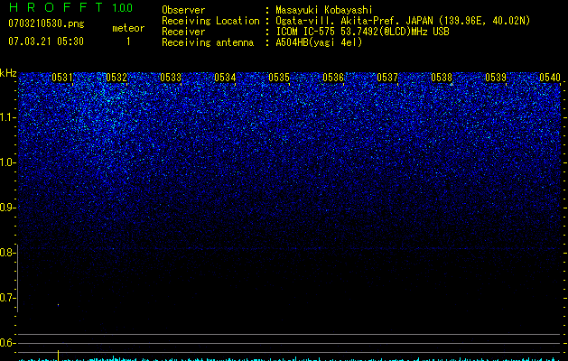Click the filename 0703210530.png

click(x=46, y=23)
